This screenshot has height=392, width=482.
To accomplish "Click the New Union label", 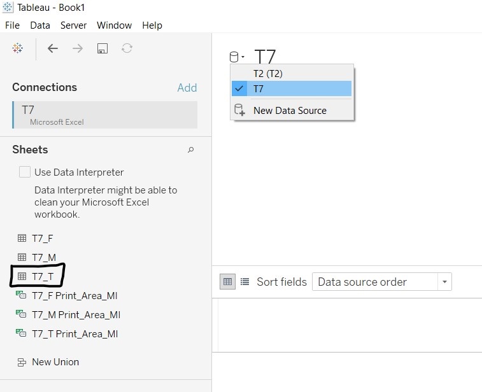I will tap(55, 362).
